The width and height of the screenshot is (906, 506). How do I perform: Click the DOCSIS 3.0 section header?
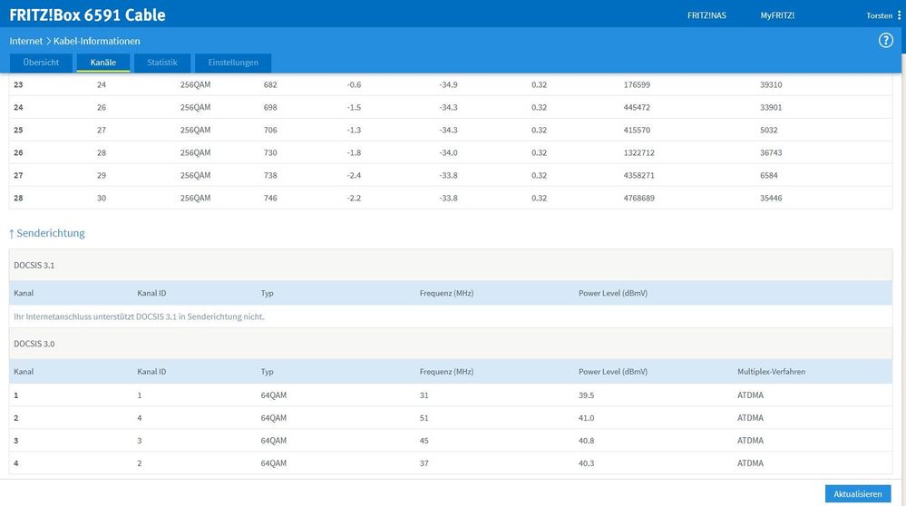(x=36, y=344)
